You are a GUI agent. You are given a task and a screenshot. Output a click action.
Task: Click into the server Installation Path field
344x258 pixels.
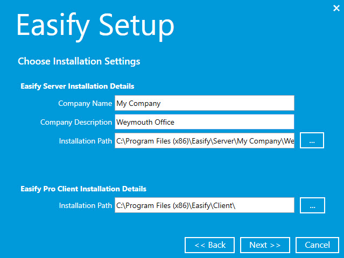205,141
